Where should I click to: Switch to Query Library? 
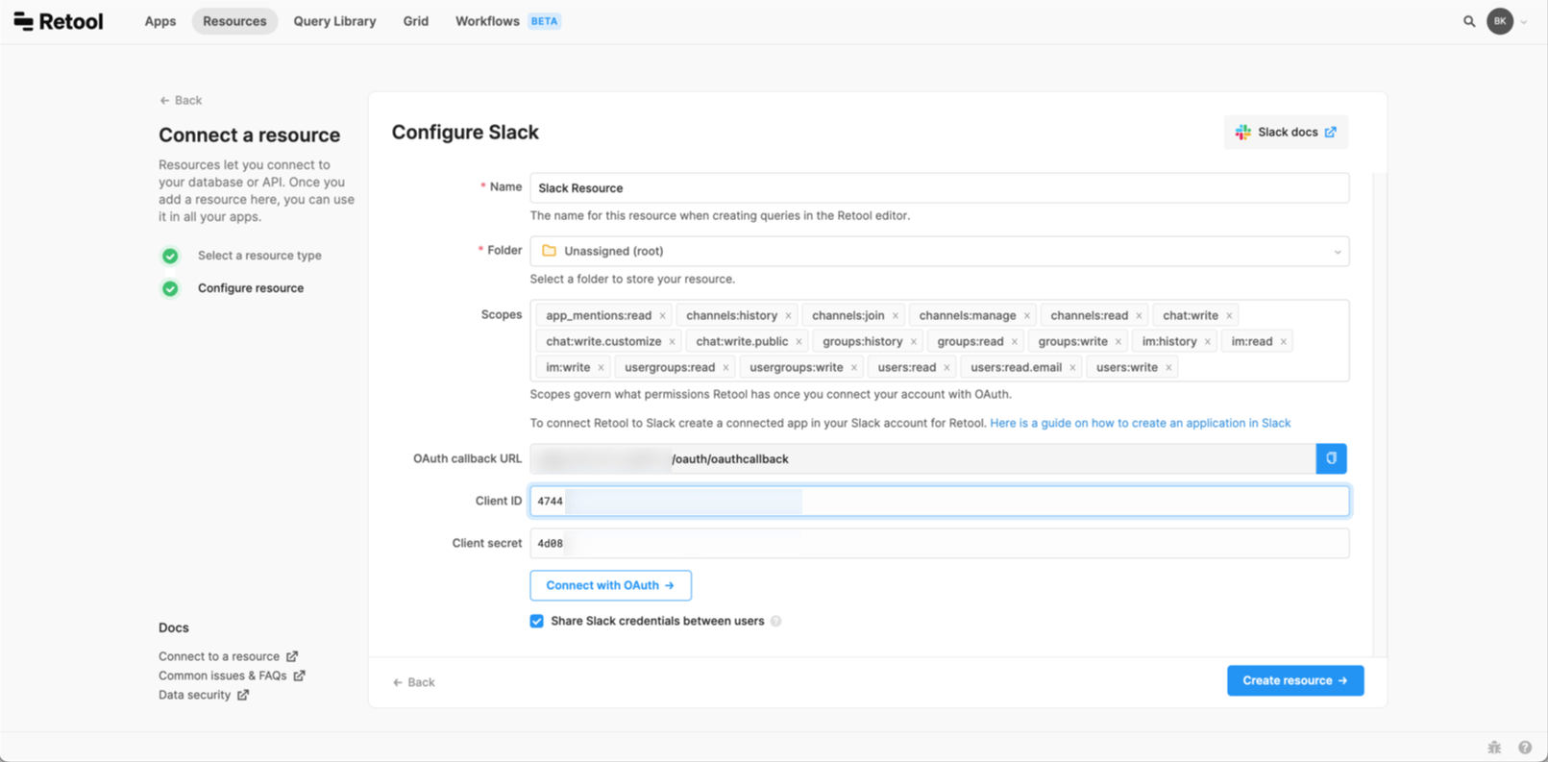(x=334, y=21)
